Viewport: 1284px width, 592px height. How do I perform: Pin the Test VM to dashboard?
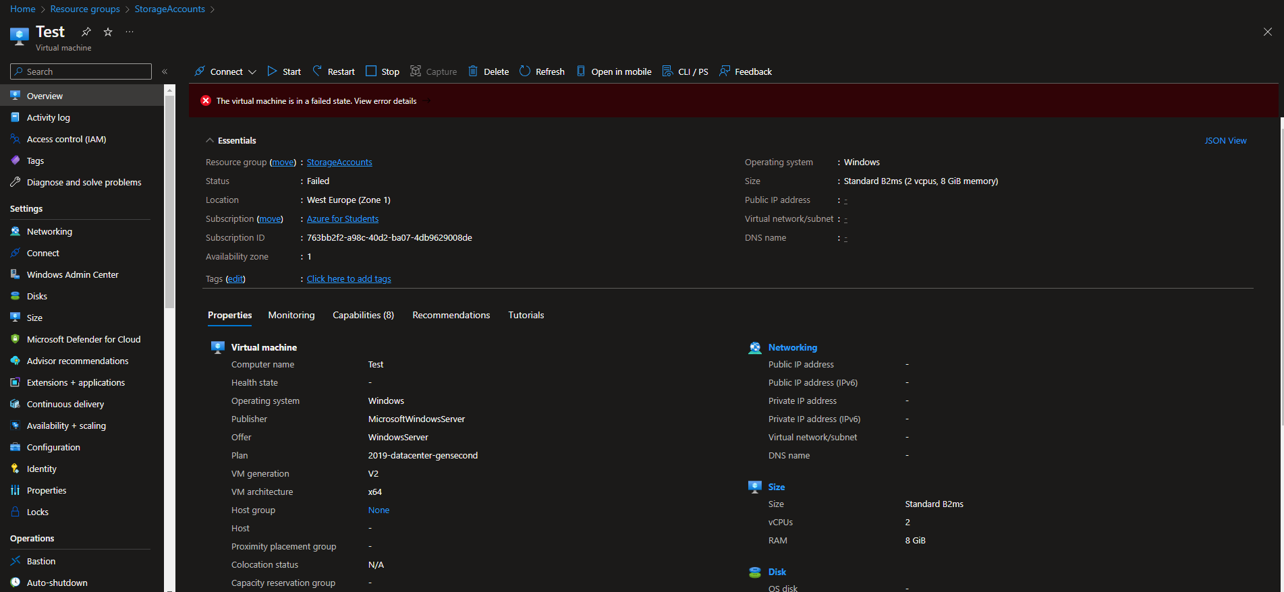86,32
